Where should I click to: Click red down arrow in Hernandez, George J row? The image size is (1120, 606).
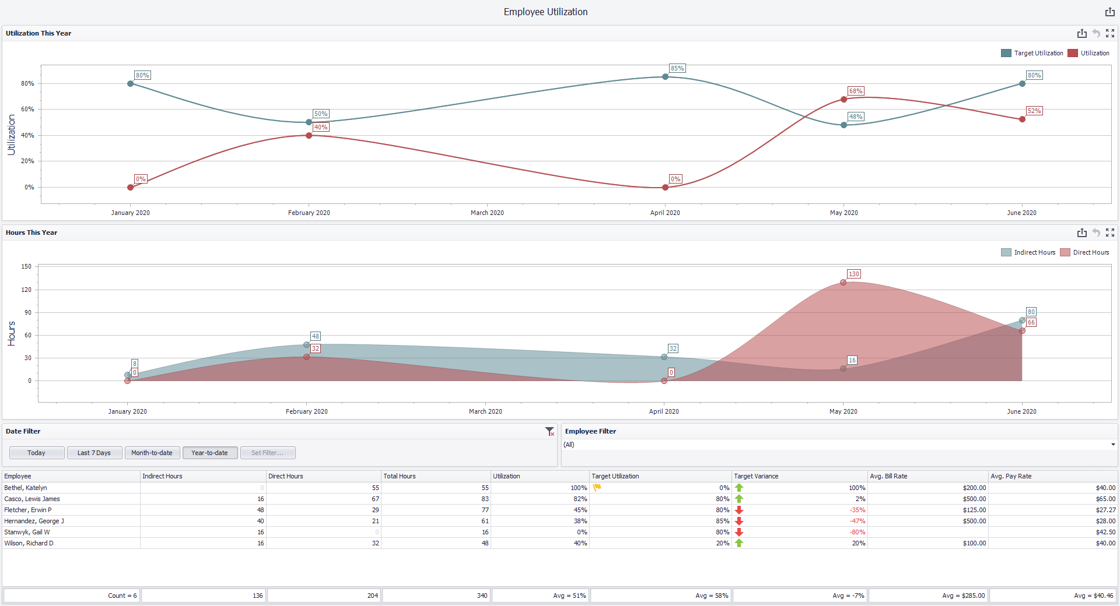click(739, 521)
